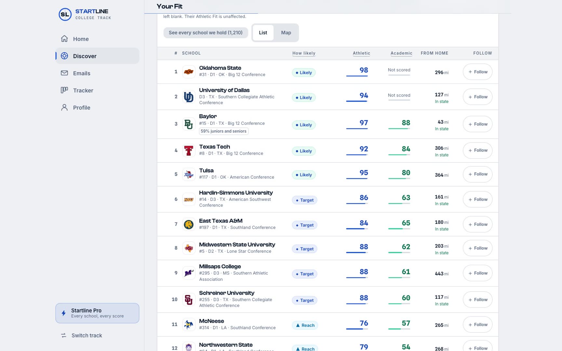This screenshot has height=351, width=562.
Task: Follow McNeese
Action: pyautogui.click(x=477, y=325)
